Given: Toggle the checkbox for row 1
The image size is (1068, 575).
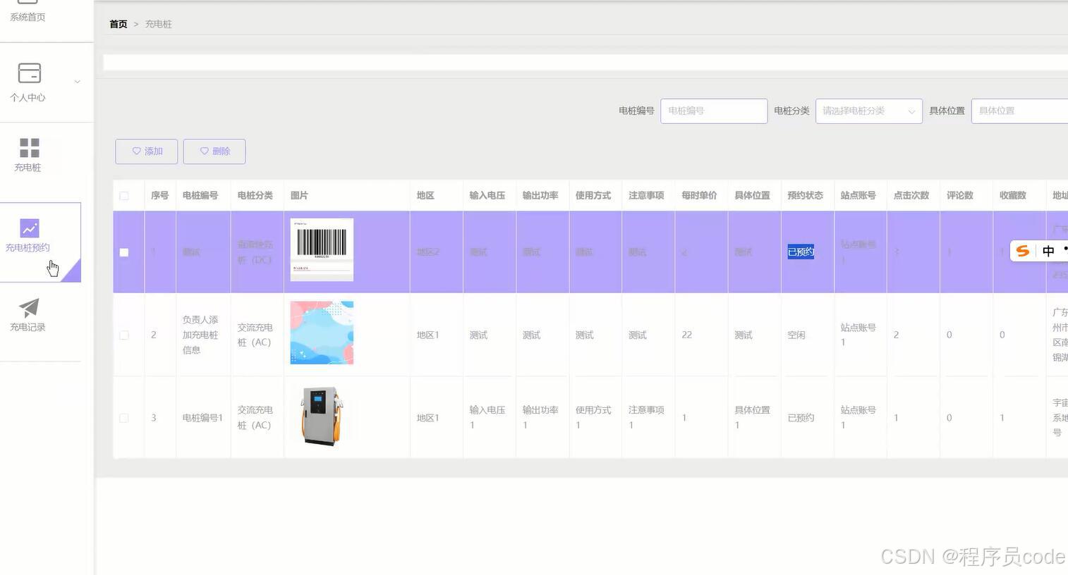Looking at the screenshot, I should click(124, 252).
